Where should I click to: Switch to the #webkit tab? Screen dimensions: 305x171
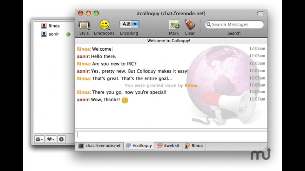168,146
